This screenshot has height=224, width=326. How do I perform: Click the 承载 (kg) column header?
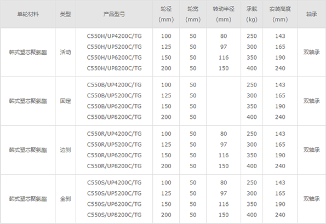pos(252,14)
